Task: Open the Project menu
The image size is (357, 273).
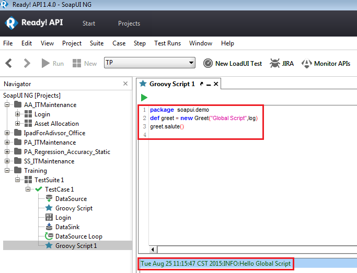Action: click(x=72, y=43)
